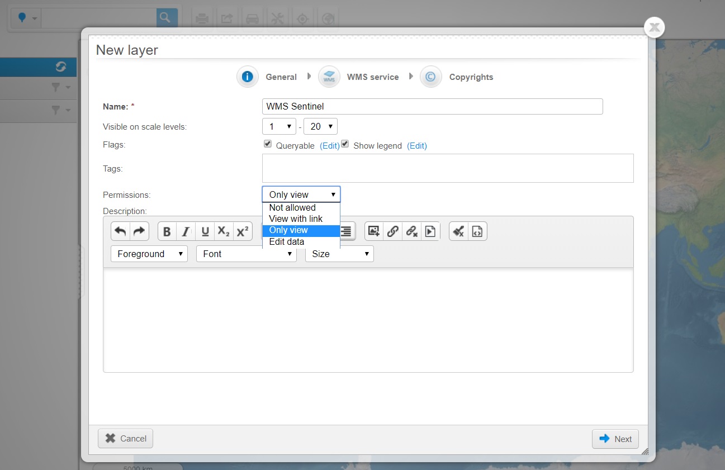Clear formatting with the brush icon

tap(458, 231)
